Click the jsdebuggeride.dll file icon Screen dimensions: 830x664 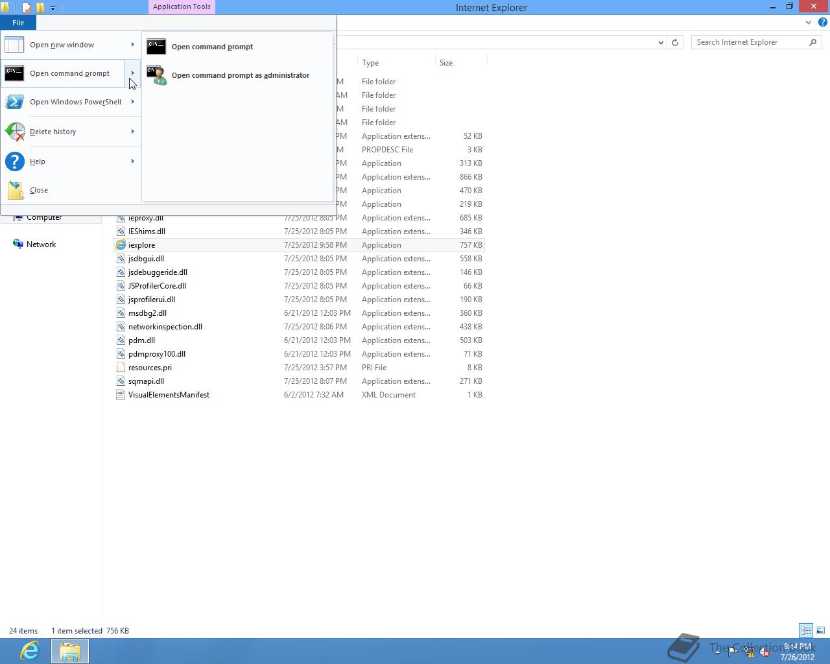coord(121,272)
